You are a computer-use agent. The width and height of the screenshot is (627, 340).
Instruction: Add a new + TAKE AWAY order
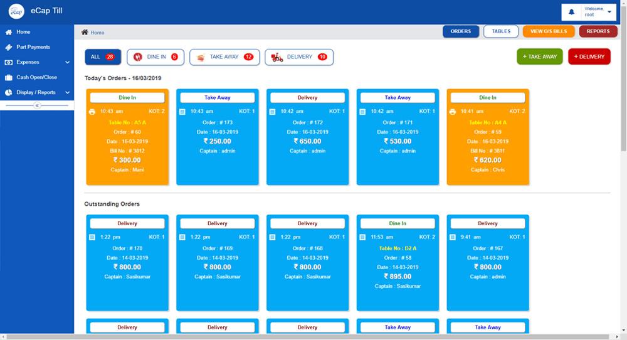pos(540,57)
